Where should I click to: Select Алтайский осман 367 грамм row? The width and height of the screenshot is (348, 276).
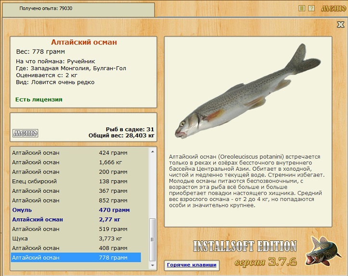click(x=76, y=191)
